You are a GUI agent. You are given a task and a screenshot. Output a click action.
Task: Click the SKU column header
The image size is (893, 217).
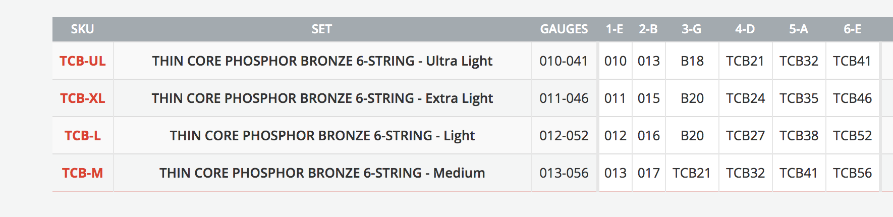tap(82, 29)
